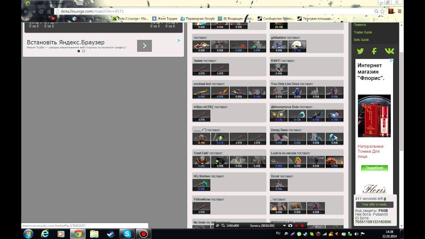Open Steam from the taskbar
Image resolution: width=425 pixels, height=239 pixels.
click(110, 234)
